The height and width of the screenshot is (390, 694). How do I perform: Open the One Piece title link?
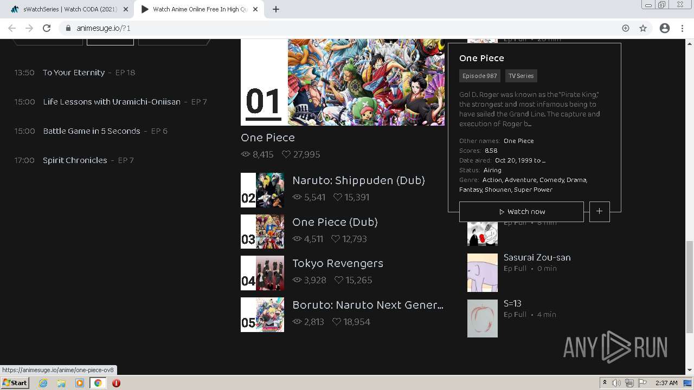pyautogui.click(x=268, y=138)
